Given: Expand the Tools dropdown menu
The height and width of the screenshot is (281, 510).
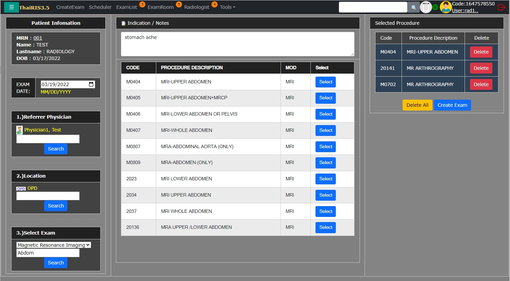Looking at the screenshot, I should pyautogui.click(x=227, y=7).
